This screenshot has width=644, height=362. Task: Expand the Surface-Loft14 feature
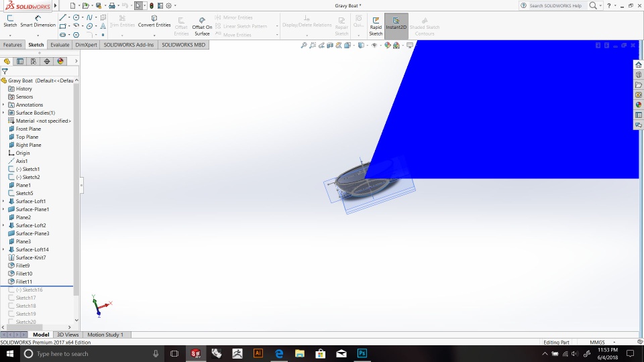(4, 249)
